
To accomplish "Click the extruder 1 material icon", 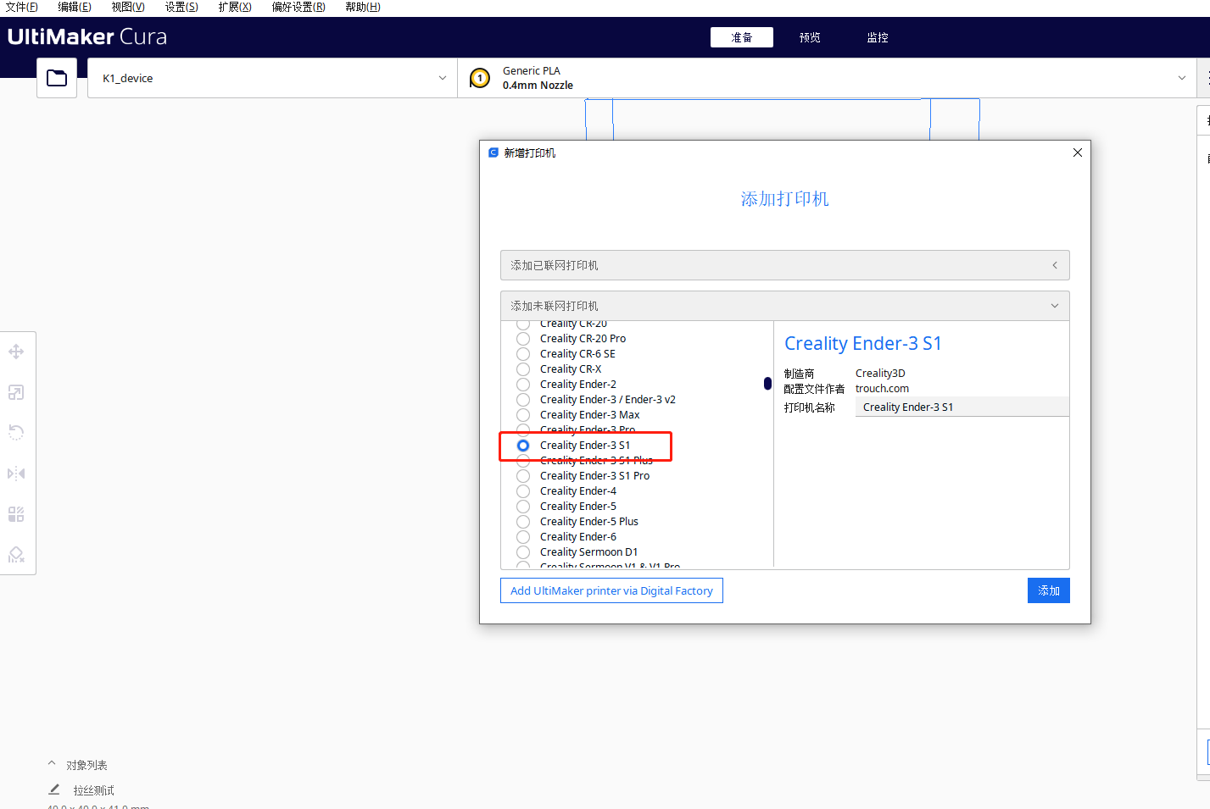I will [x=480, y=79].
